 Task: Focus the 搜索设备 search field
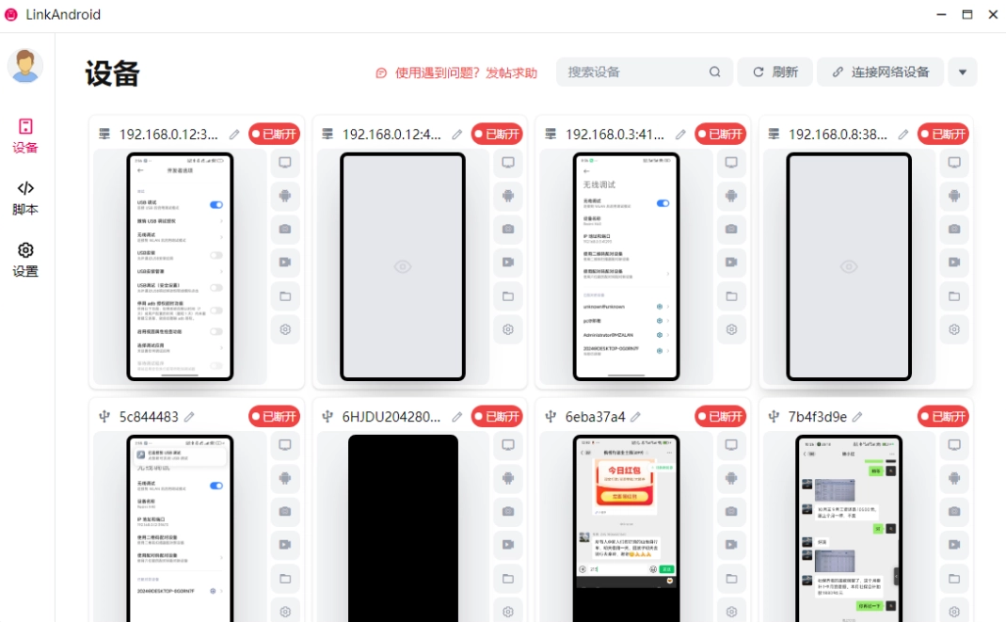pos(635,72)
